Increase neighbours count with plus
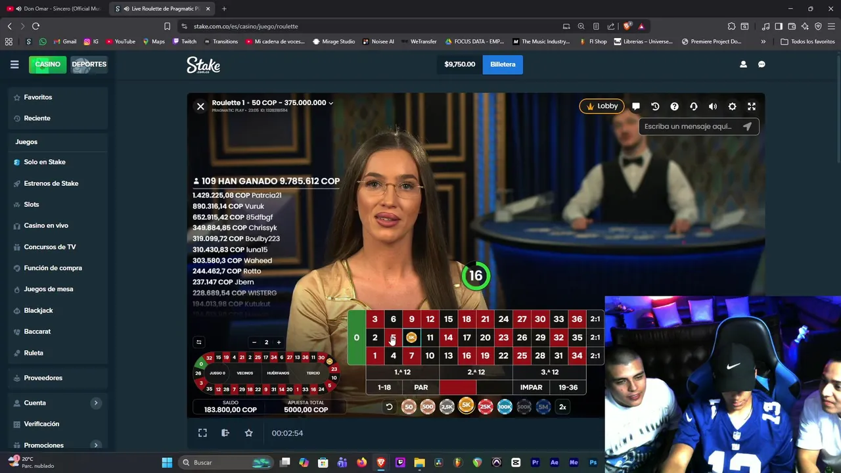 [279, 342]
